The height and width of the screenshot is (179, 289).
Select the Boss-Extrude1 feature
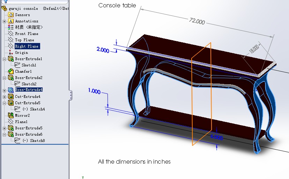click(29, 59)
